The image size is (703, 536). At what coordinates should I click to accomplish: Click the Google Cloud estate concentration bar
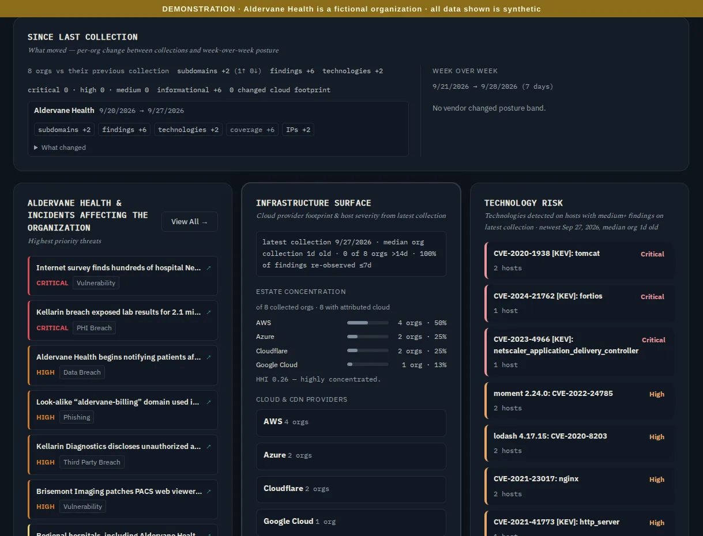[368, 365]
